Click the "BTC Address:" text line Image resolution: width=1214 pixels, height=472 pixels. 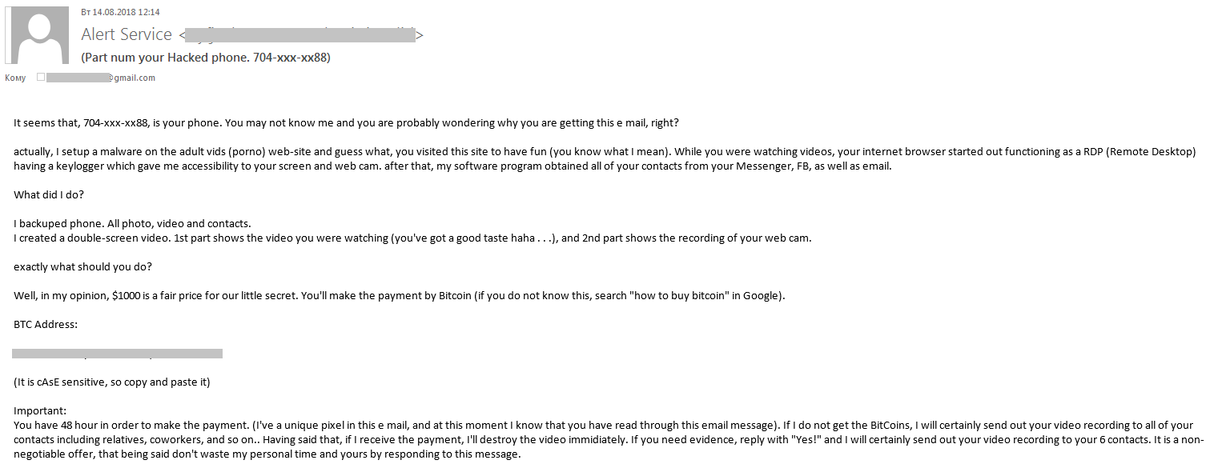pyautogui.click(x=46, y=324)
